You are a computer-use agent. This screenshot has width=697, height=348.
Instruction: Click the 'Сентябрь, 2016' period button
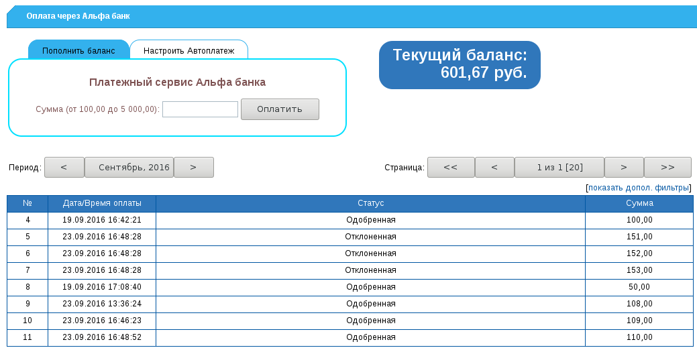tap(129, 168)
